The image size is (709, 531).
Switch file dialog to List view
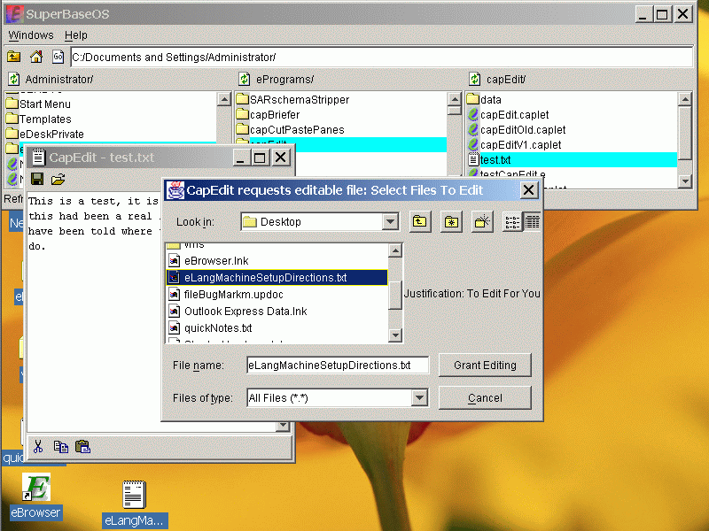(x=512, y=222)
